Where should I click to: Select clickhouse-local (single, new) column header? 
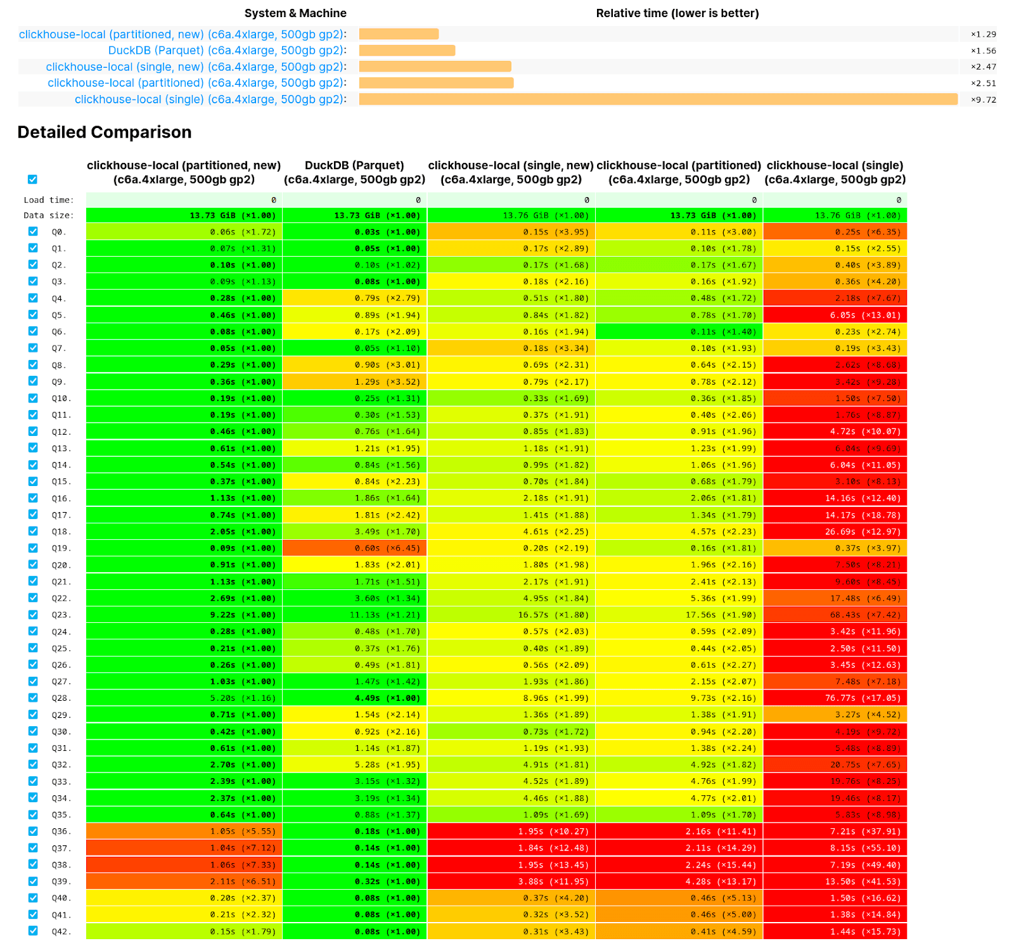pyautogui.click(x=511, y=172)
